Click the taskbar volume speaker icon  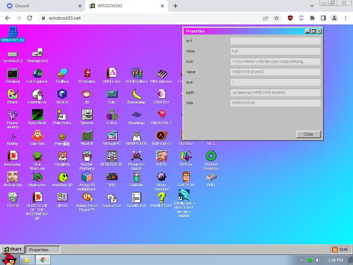coord(318,260)
